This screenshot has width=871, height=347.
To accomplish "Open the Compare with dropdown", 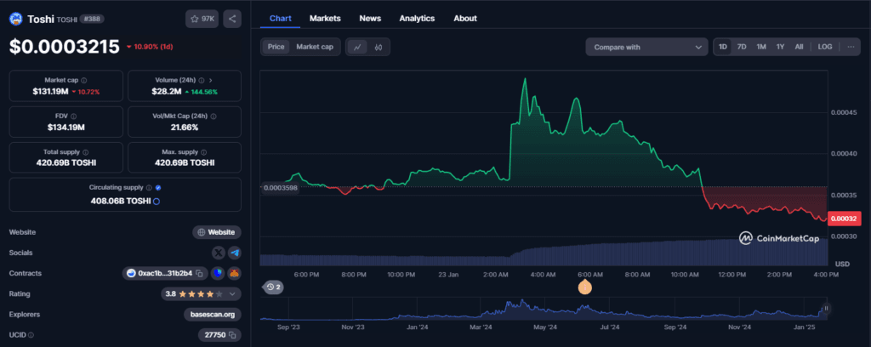I will click(646, 47).
